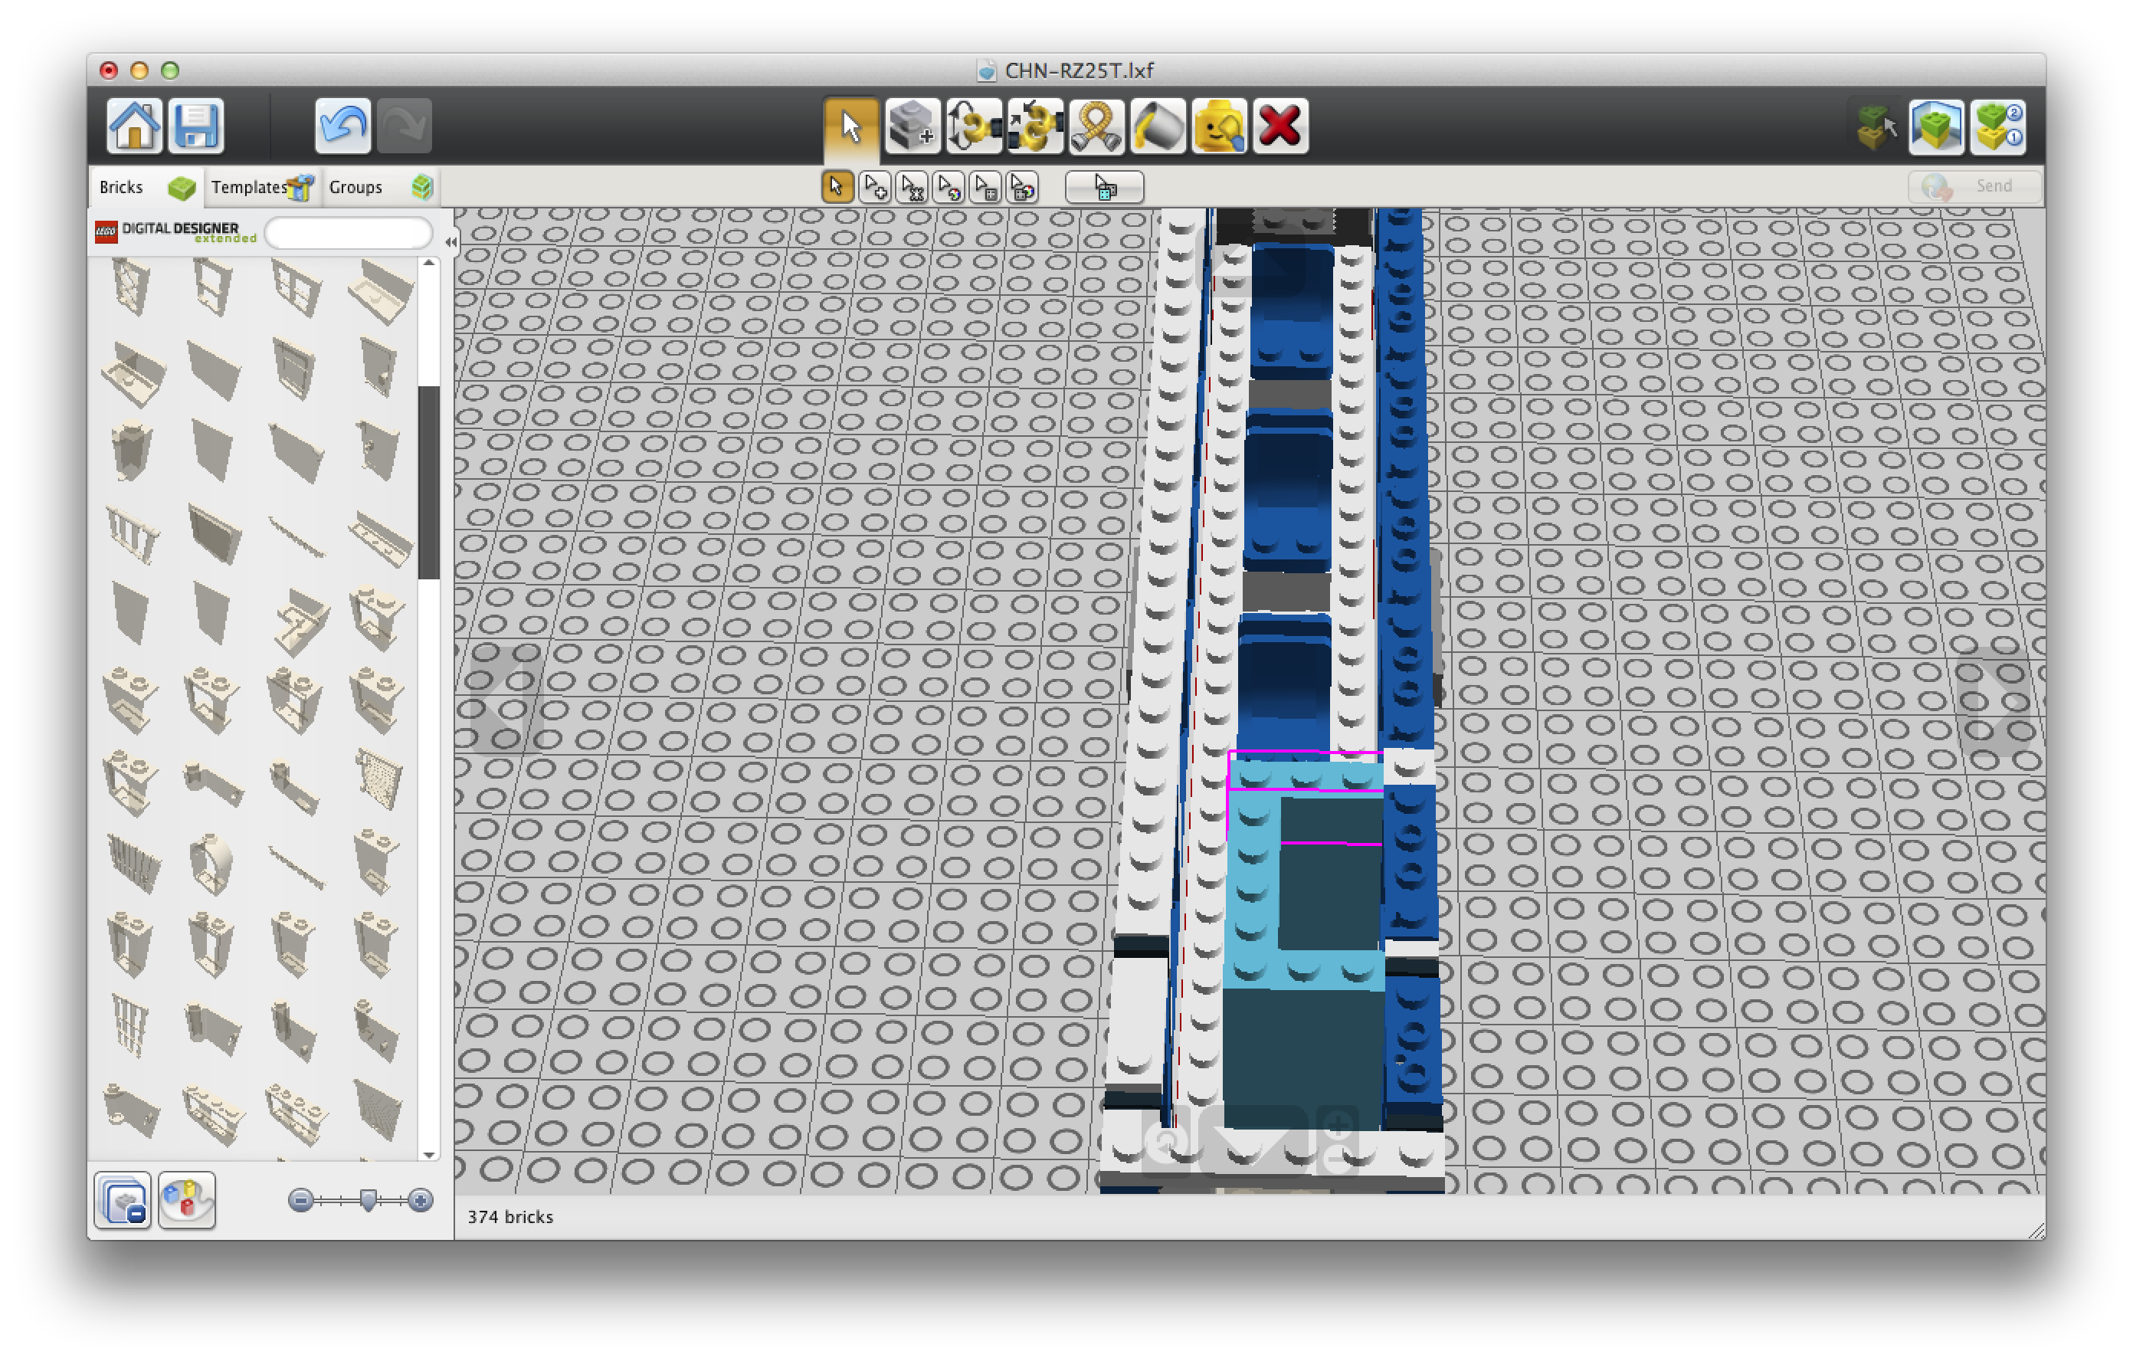Collapse all brick palette categories

(x=123, y=1201)
